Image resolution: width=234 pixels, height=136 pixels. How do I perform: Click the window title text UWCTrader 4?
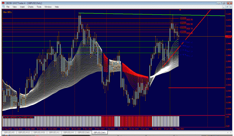point(20,3)
